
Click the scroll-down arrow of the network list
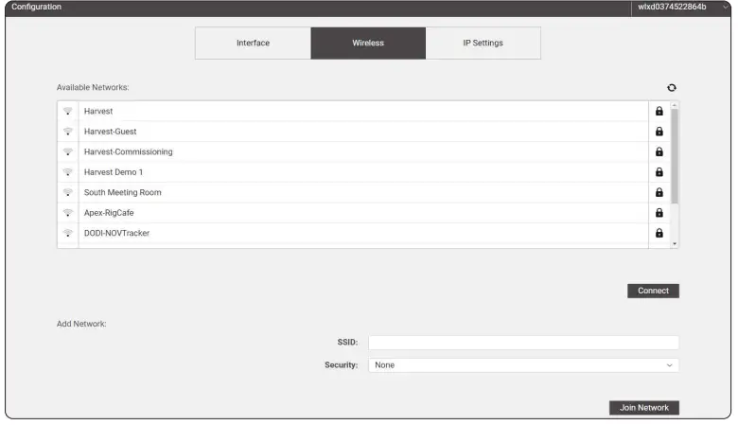(x=675, y=244)
